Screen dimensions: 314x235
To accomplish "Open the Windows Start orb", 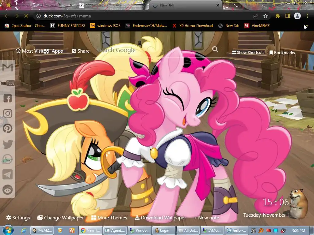I will pyautogui.click(x=8, y=230).
